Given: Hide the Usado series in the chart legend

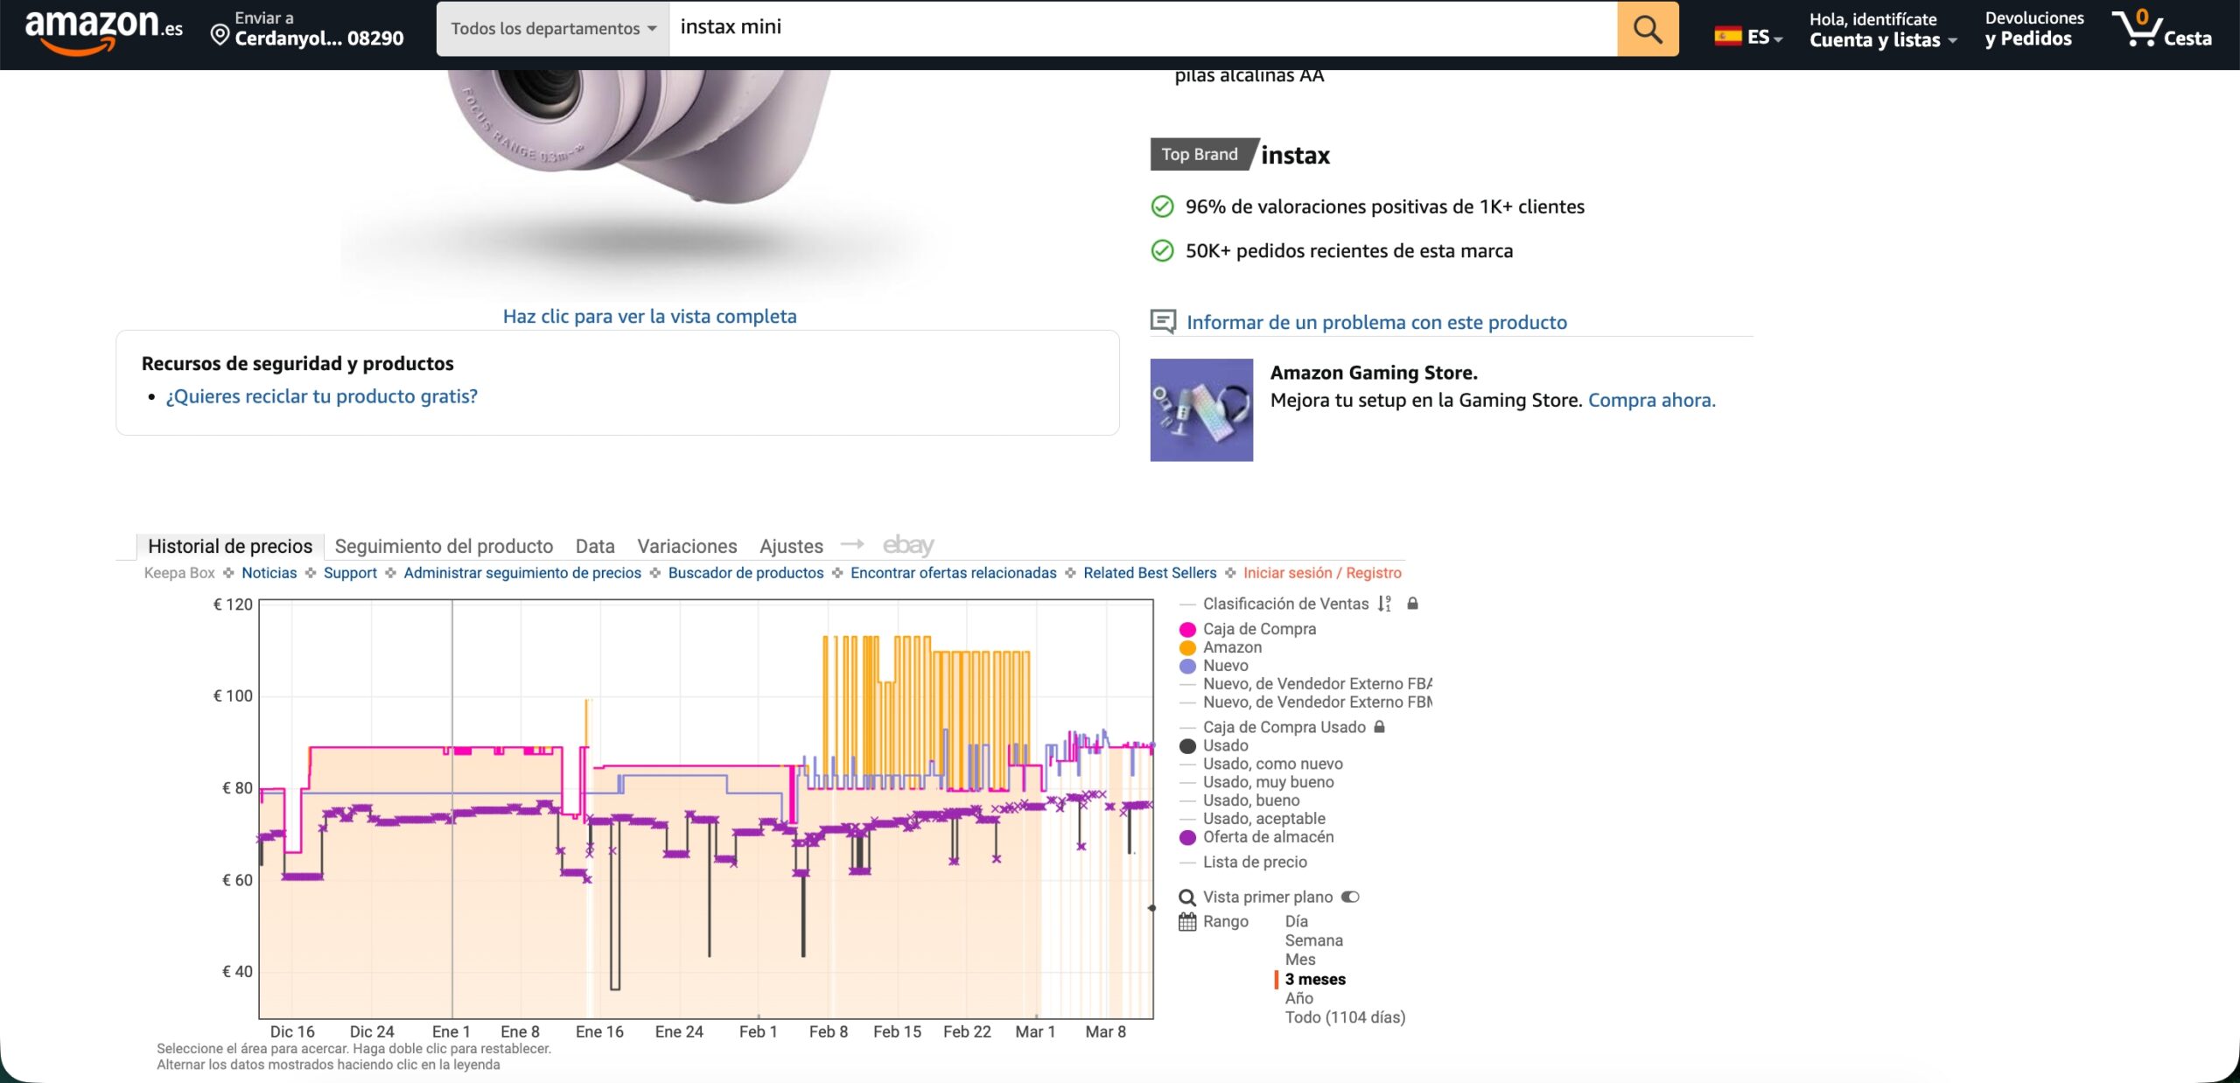Looking at the screenshot, I should click(1224, 745).
